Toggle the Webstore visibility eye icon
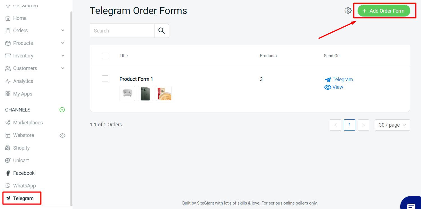421x209 pixels. click(x=62, y=136)
